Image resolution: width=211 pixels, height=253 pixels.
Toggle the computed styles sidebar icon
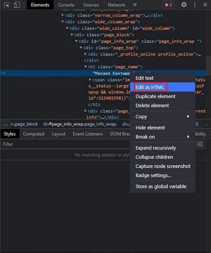coord(200,144)
